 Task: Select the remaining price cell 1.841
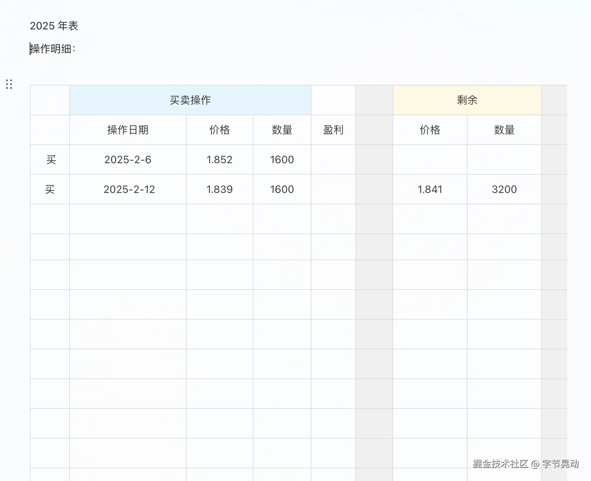point(430,189)
